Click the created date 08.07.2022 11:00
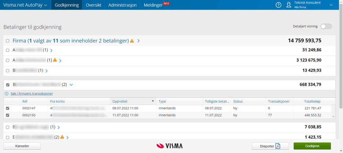This screenshot has width=343, height=153. [125, 108]
